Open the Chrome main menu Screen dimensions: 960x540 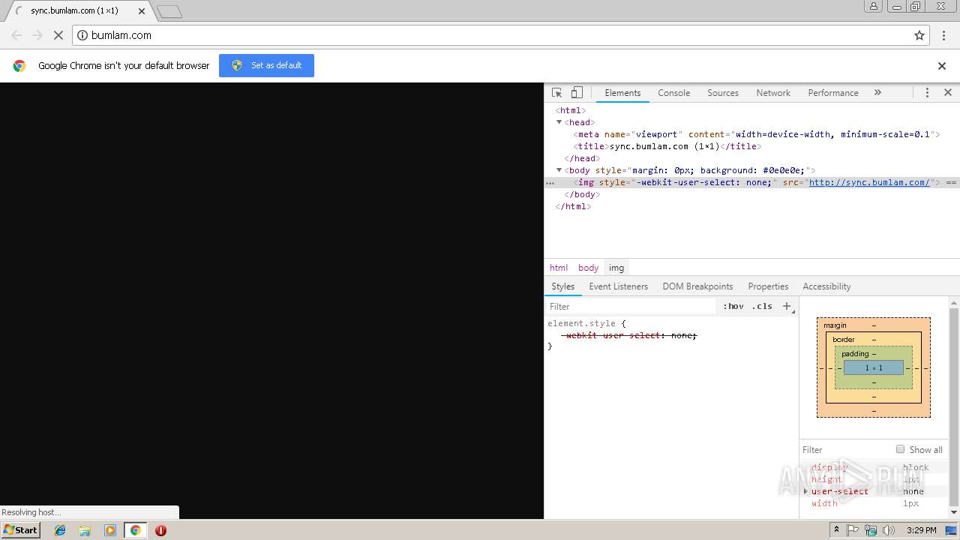click(943, 35)
